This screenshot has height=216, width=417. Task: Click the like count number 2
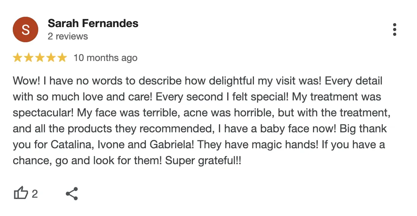(x=35, y=194)
